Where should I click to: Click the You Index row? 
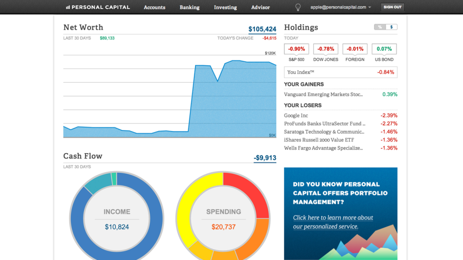(x=341, y=72)
